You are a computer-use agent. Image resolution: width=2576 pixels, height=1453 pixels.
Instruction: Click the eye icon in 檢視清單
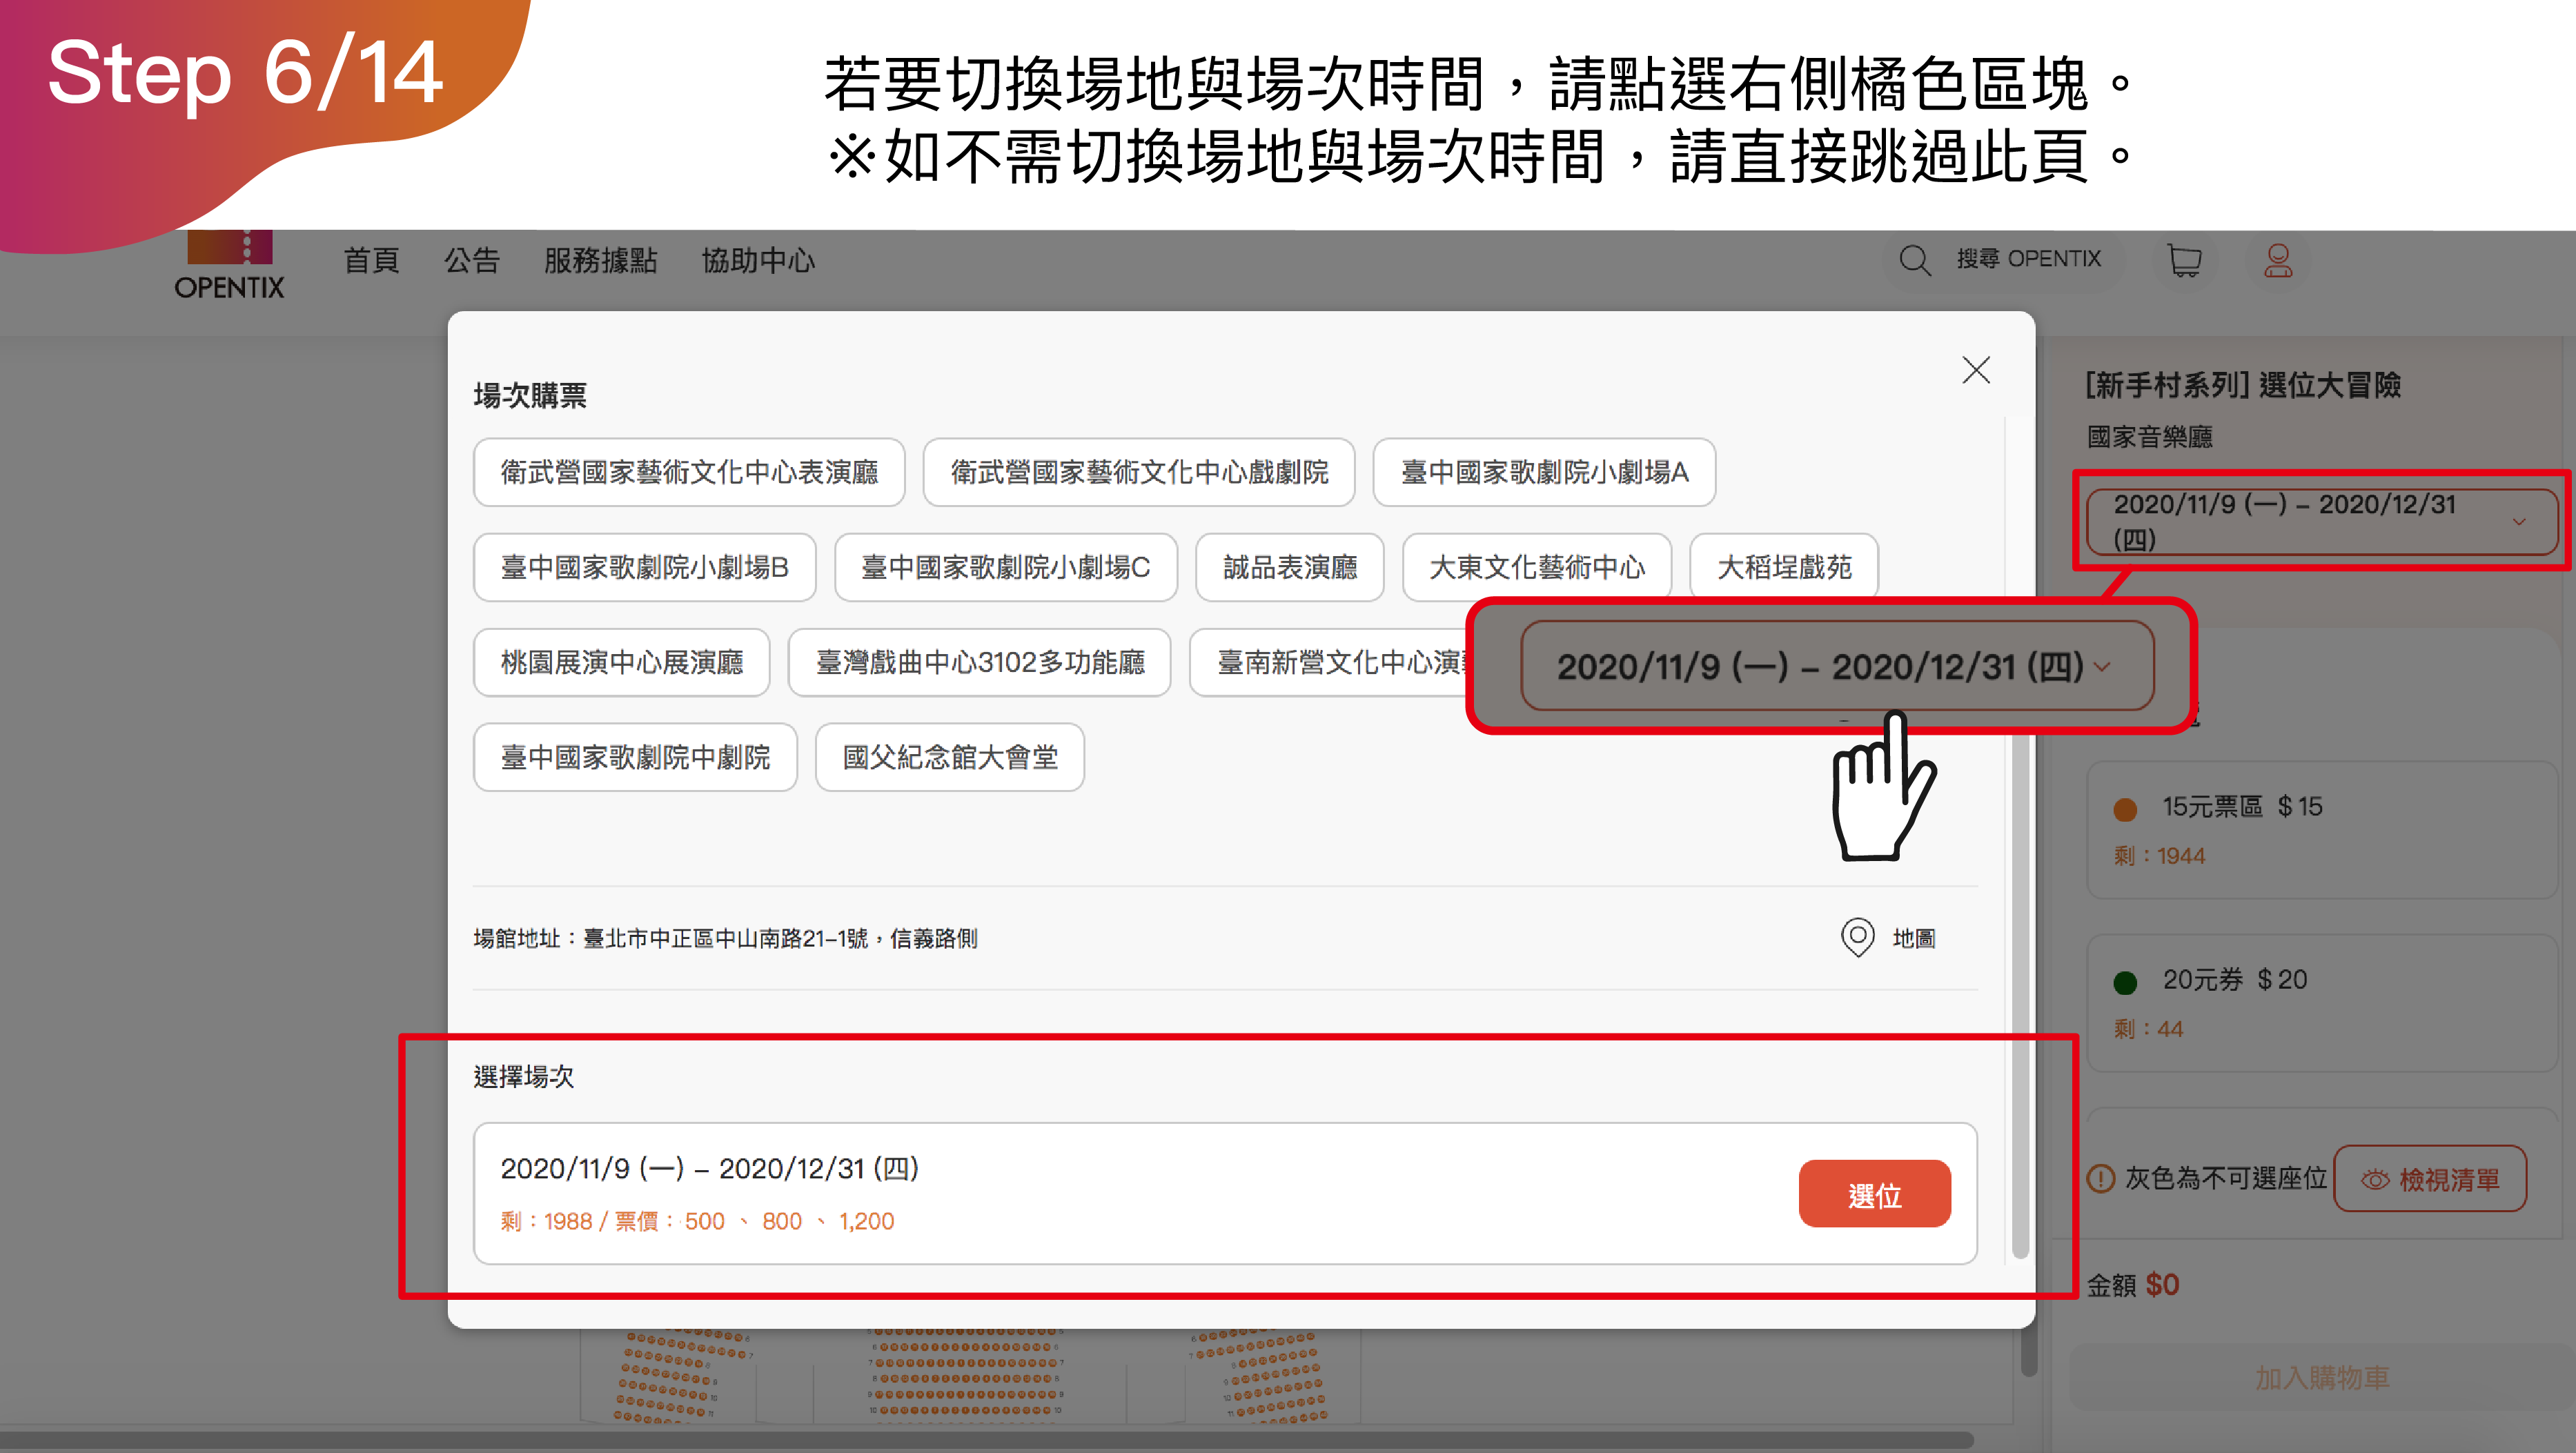(2375, 1180)
